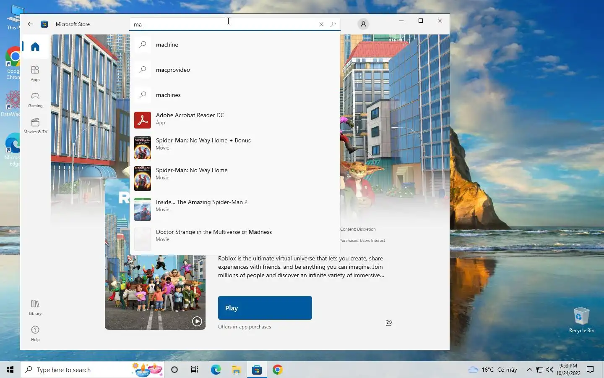
Task: Launch Microsoft Edge from the taskbar
Action: click(216, 370)
